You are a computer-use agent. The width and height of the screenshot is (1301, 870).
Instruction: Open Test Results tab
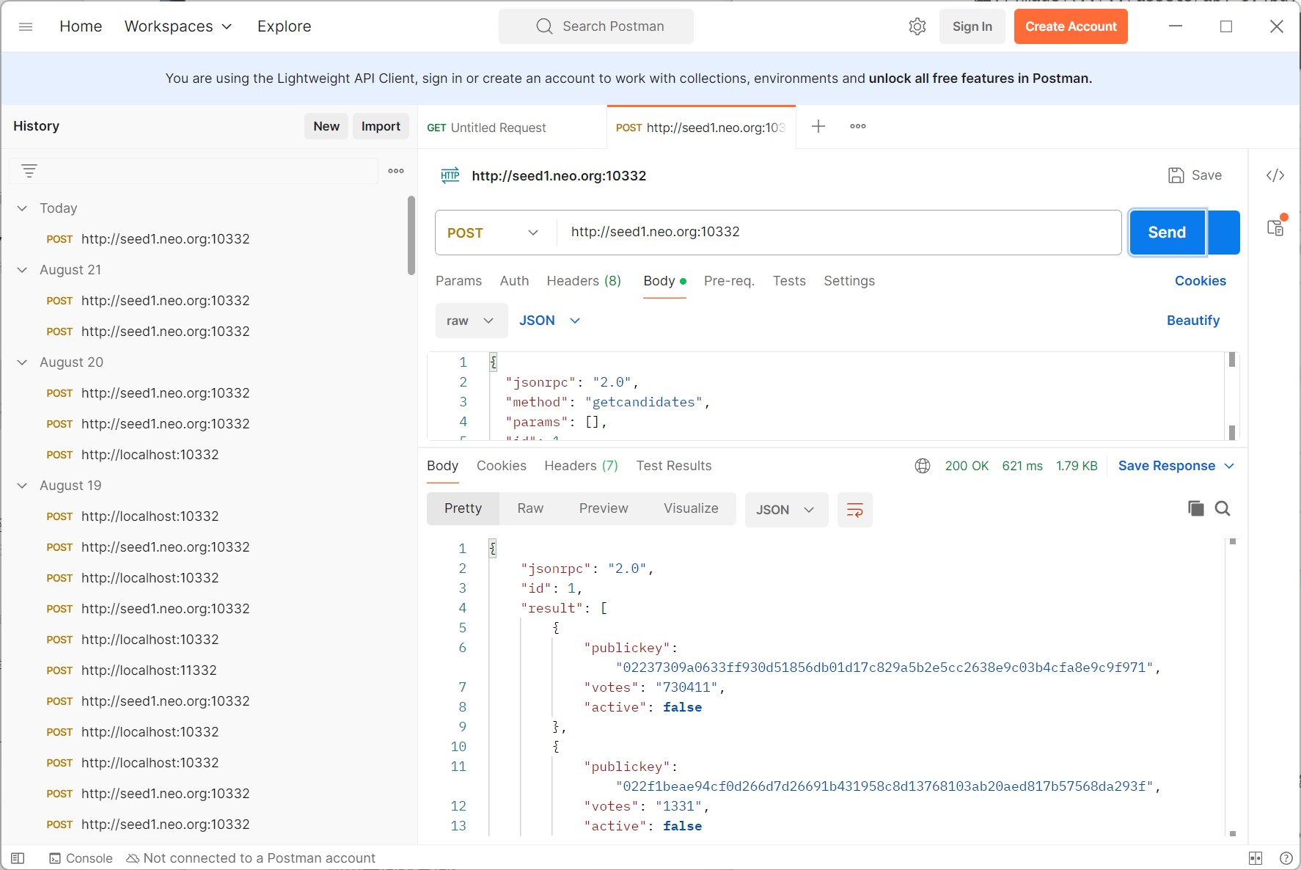coord(674,466)
